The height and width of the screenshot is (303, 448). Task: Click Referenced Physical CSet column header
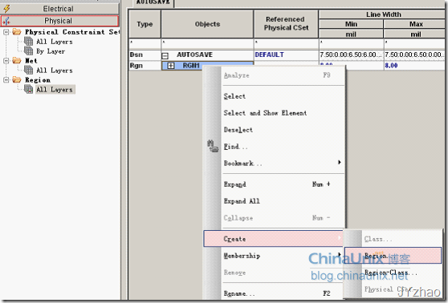(287, 24)
